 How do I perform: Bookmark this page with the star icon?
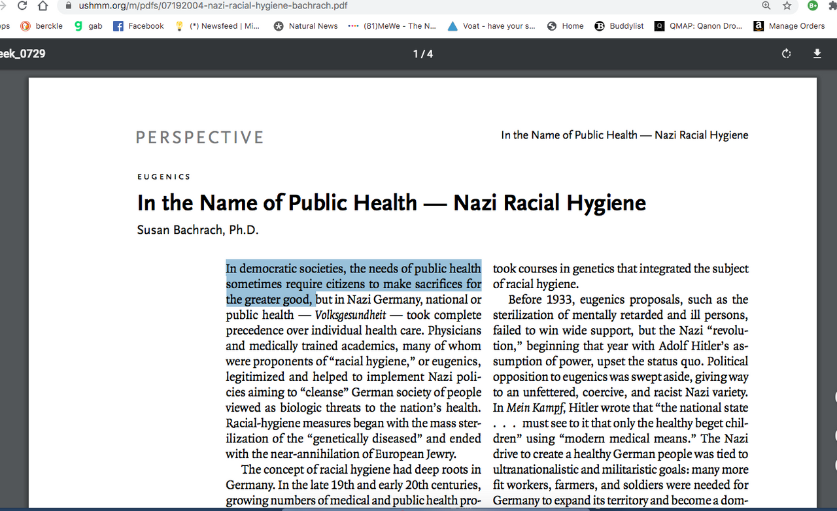pyautogui.click(x=787, y=6)
